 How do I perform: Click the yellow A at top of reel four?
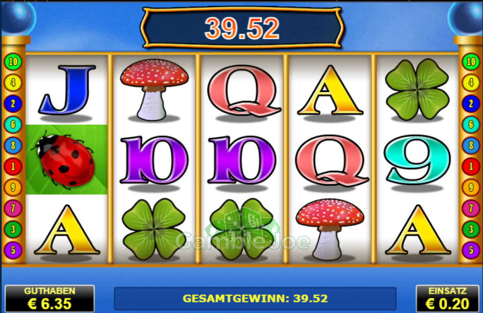point(329,90)
